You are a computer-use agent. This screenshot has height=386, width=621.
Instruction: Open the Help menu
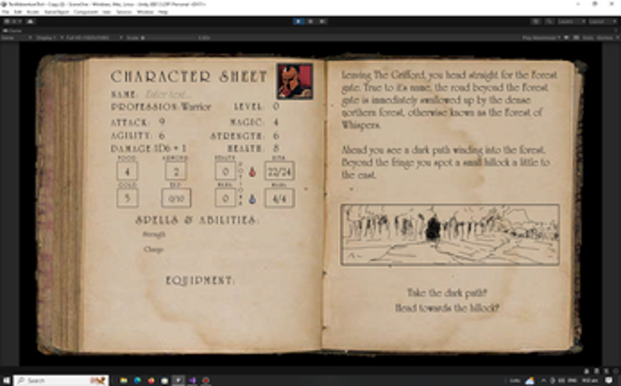(x=163, y=13)
